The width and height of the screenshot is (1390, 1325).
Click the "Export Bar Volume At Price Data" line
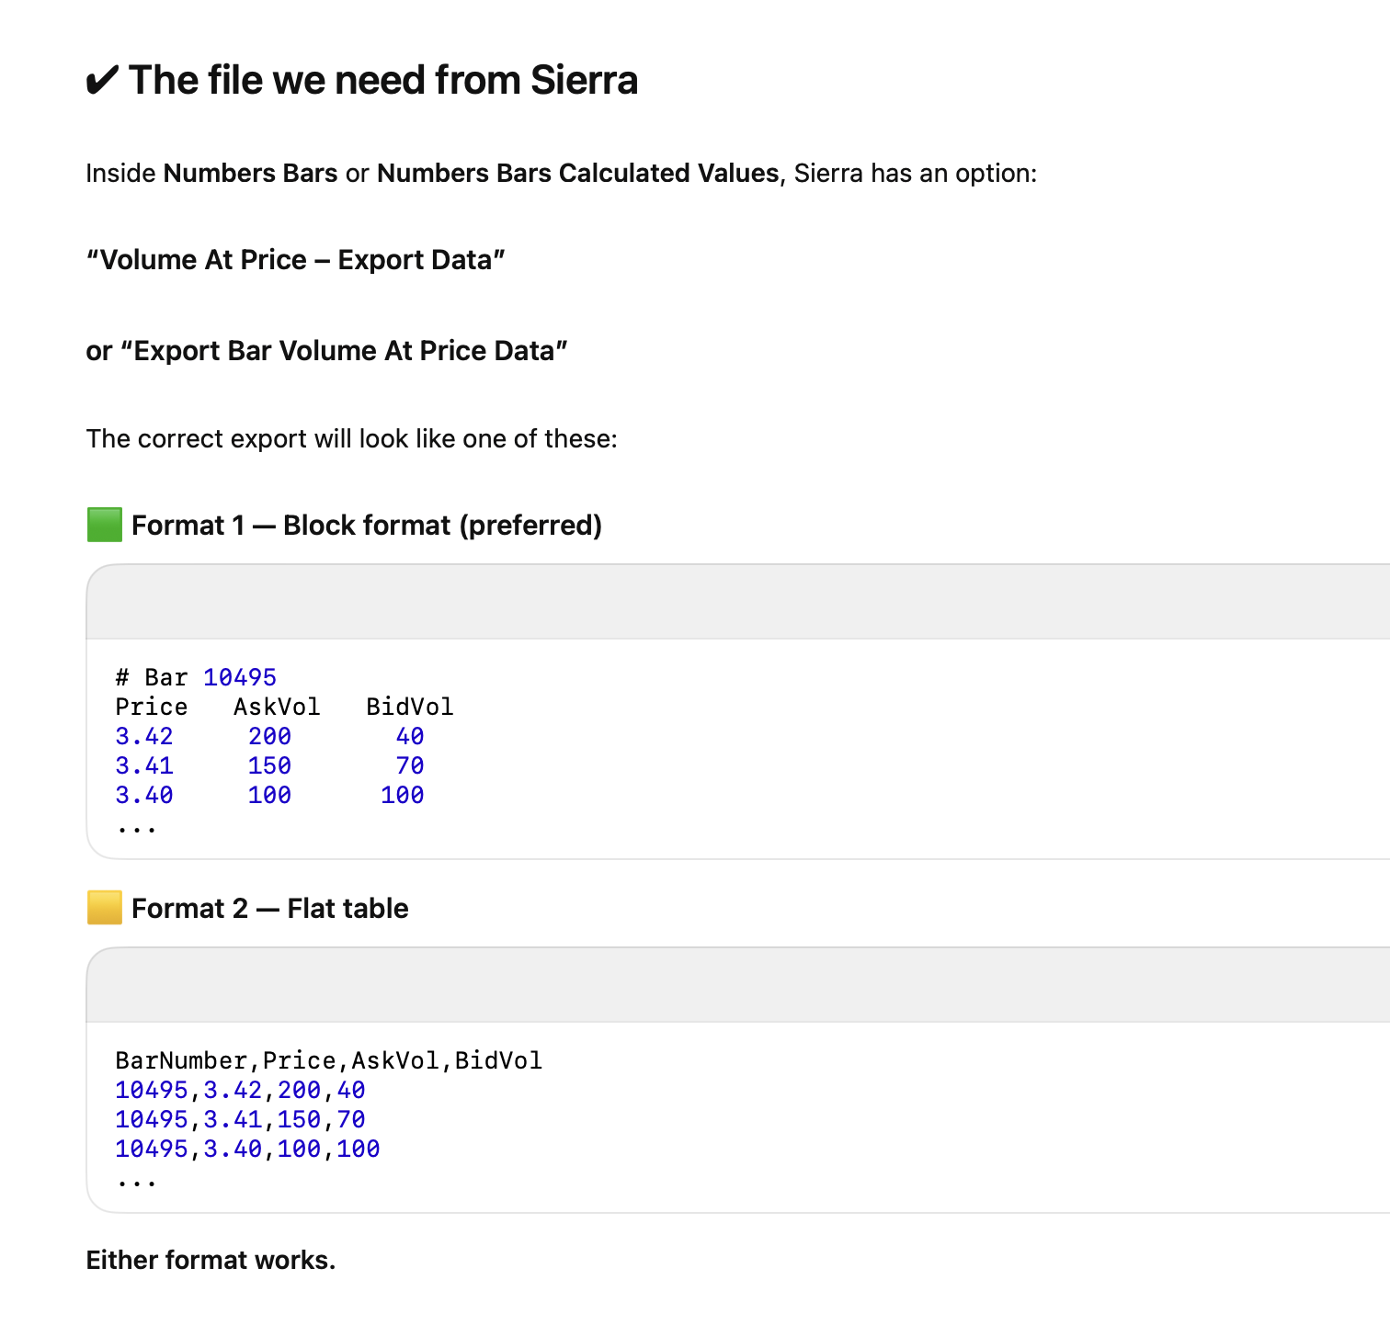pos(326,351)
